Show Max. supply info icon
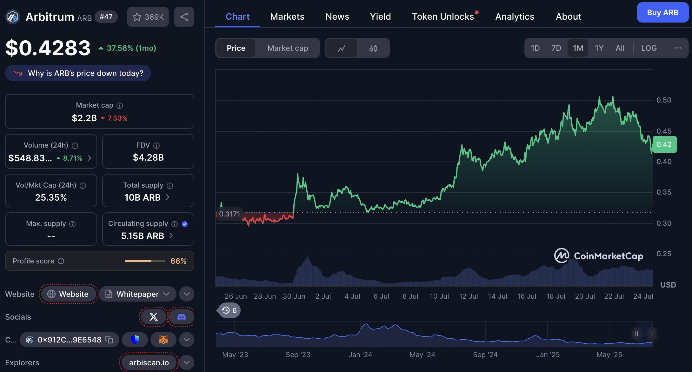 tap(72, 224)
